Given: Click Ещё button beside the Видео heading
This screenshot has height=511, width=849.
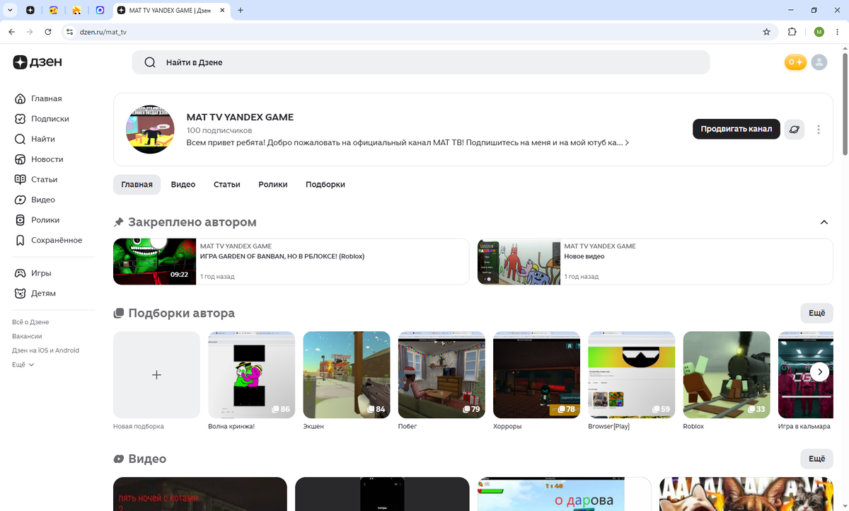Looking at the screenshot, I should tap(816, 459).
